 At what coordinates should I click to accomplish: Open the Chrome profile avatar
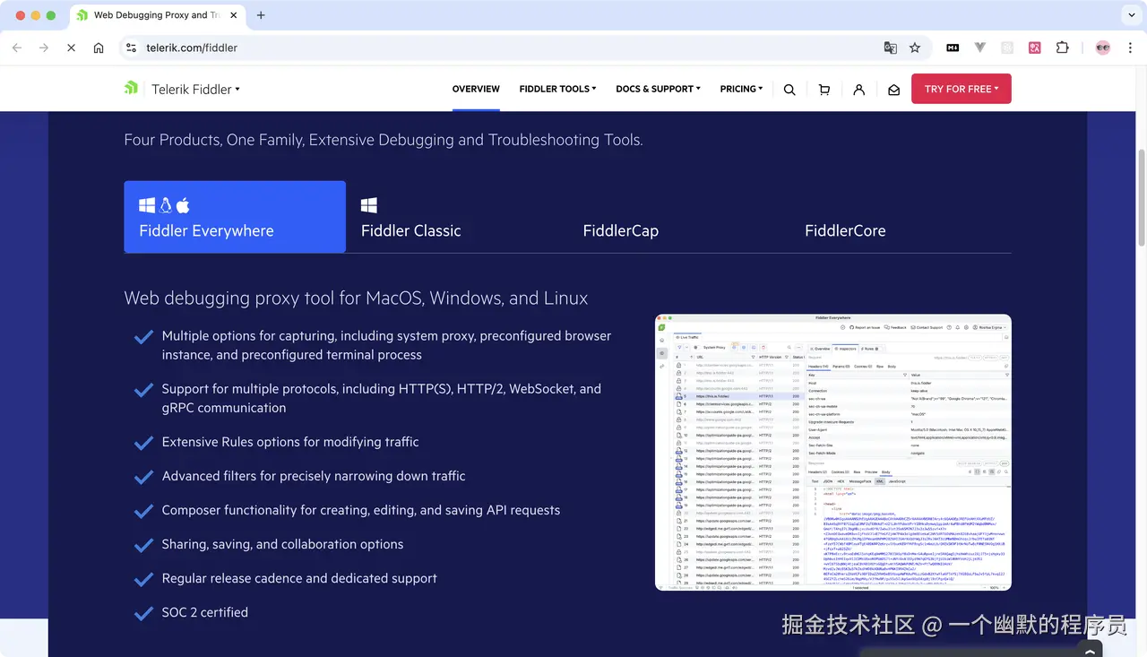(x=1102, y=48)
